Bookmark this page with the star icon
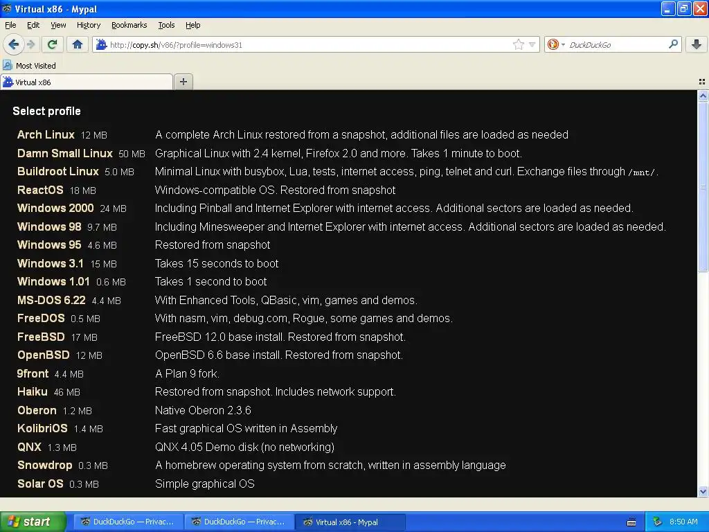This screenshot has height=532, width=709. point(518,44)
